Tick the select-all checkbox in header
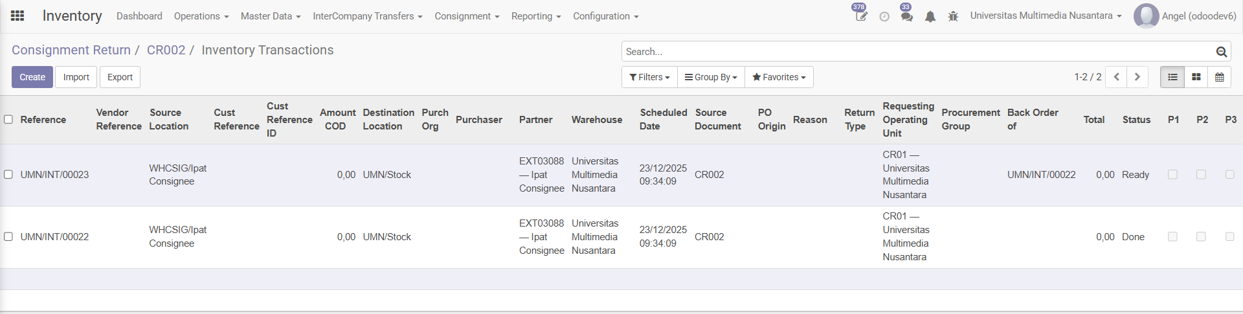Screen dimensions: 1243x314 [x=8, y=119]
